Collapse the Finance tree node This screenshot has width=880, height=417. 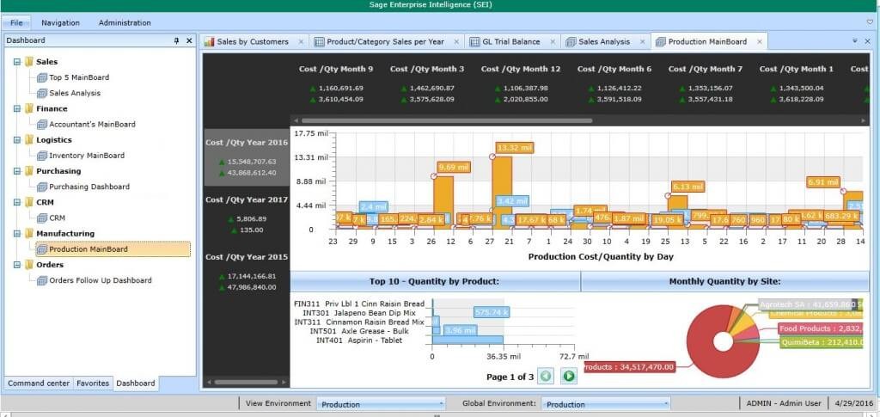(17, 109)
